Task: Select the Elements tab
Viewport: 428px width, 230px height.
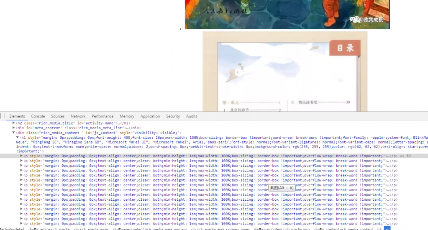Action: [x=17, y=116]
